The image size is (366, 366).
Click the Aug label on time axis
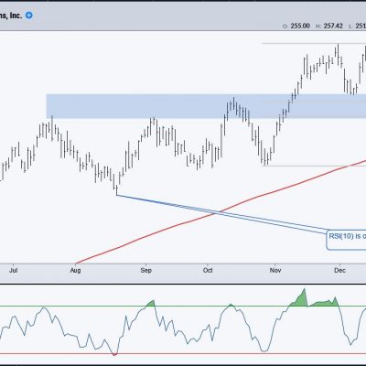(75, 270)
